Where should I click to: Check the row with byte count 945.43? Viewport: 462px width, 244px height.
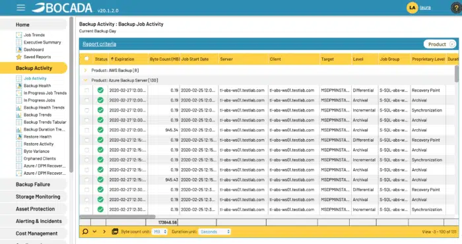[x=86, y=180]
